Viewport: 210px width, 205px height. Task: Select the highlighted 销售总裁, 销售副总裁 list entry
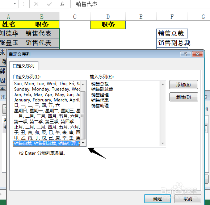(x=47, y=143)
